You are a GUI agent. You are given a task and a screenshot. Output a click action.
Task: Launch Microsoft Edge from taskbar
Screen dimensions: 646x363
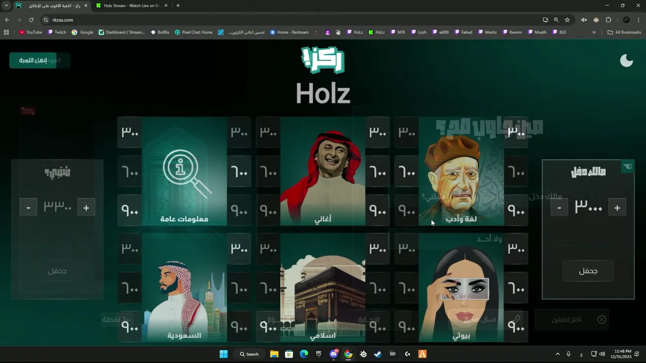click(304, 354)
